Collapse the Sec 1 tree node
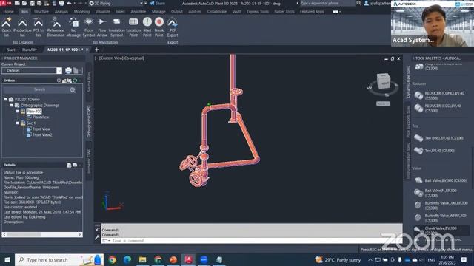 (18, 123)
